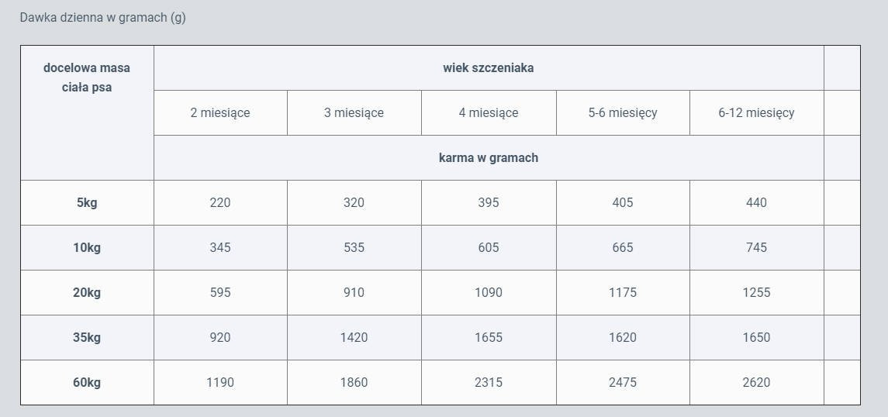The height and width of the screenshot is (417, 888).
Task: Click the value 2620 cell
Action: 756,382
